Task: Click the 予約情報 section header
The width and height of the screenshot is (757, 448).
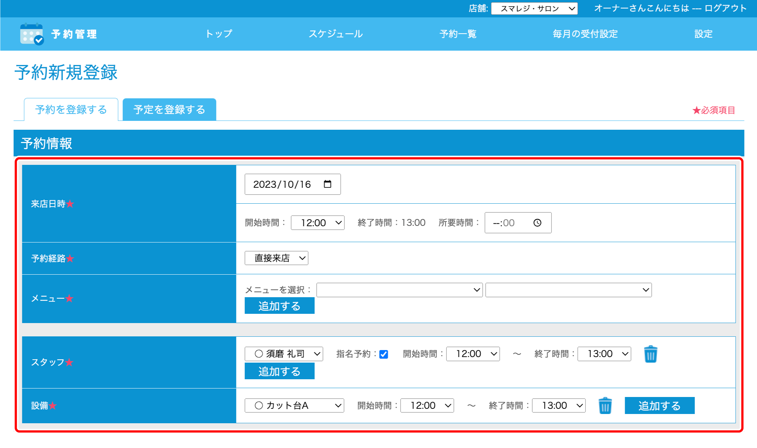Action: coord(379,143)
